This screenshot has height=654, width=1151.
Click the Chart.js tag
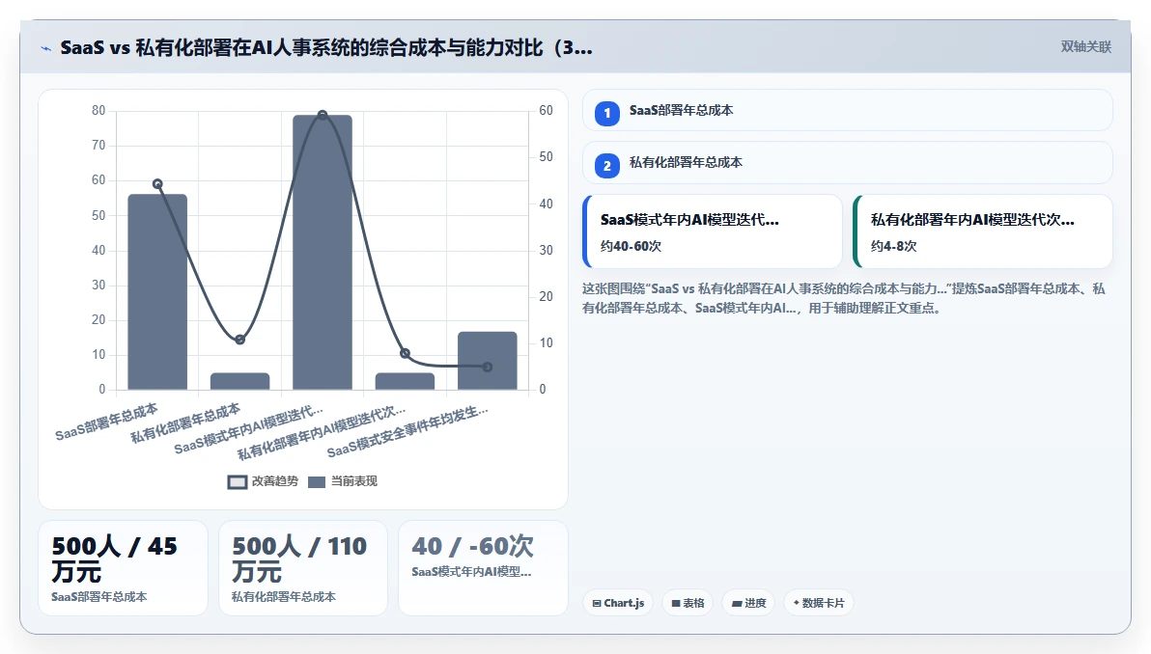coord(618,603)
